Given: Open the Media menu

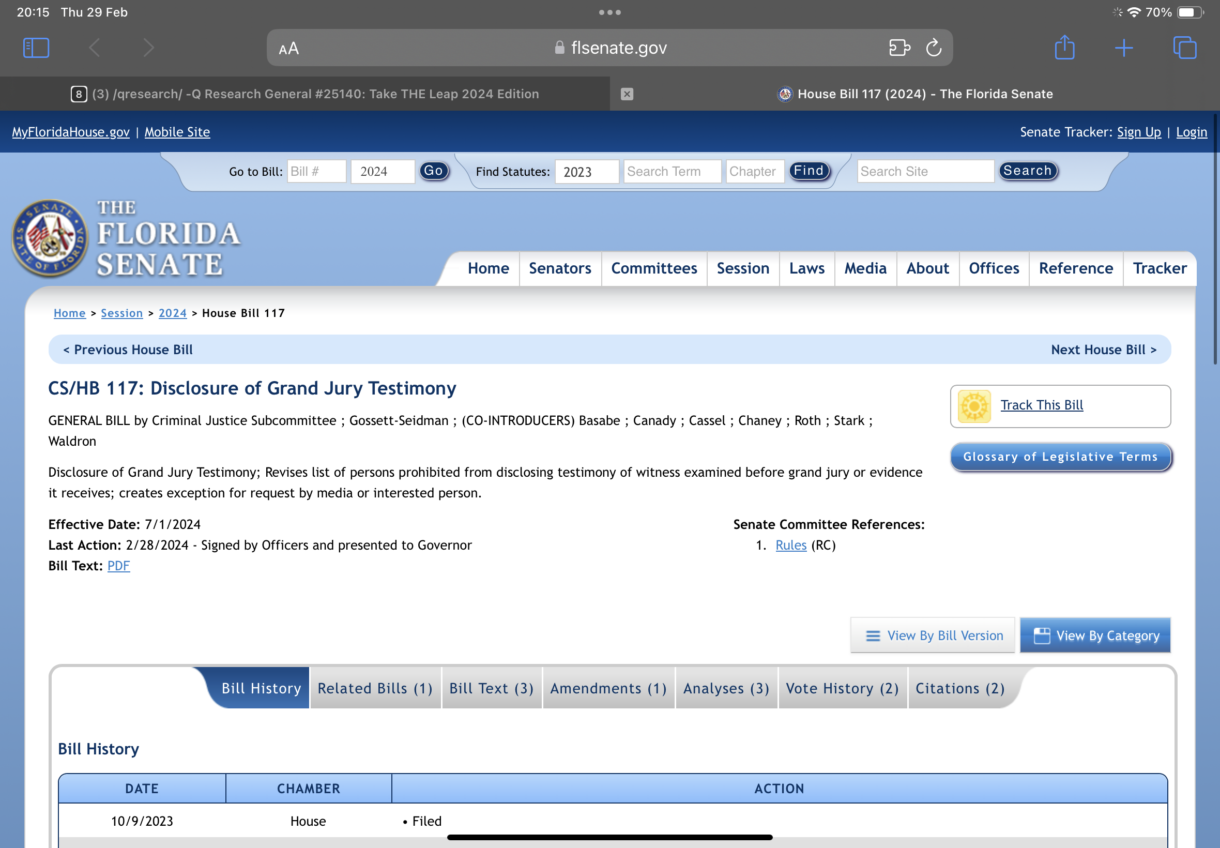Looking at the screenshot, I should coord(865,269).
